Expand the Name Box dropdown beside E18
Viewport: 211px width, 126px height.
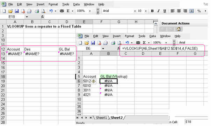27,17
